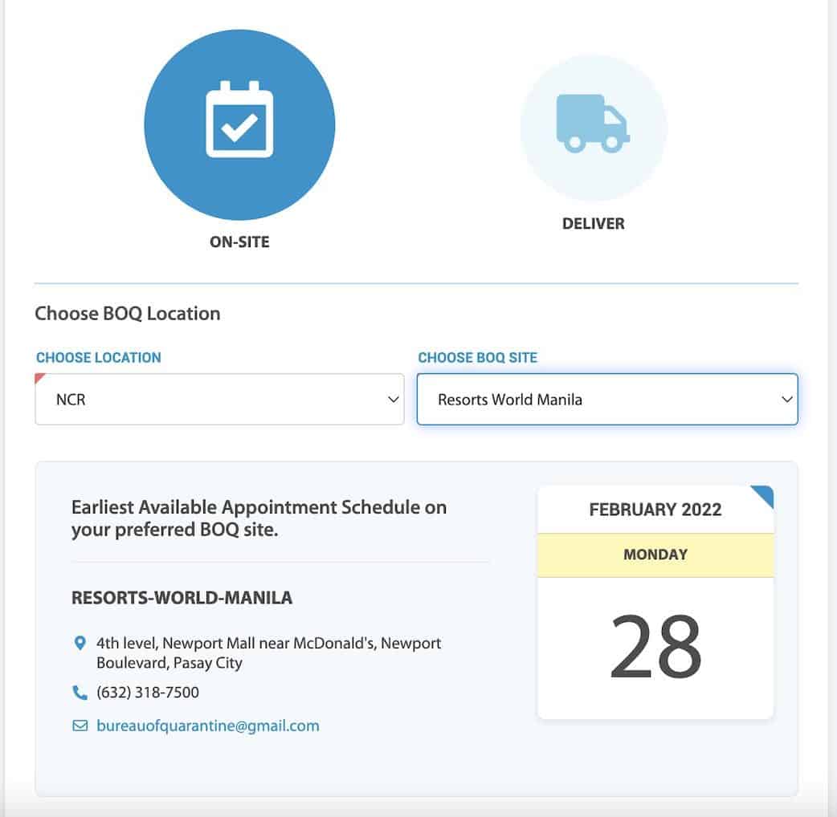Select date 28 on the calendar card

click(655, 647)
